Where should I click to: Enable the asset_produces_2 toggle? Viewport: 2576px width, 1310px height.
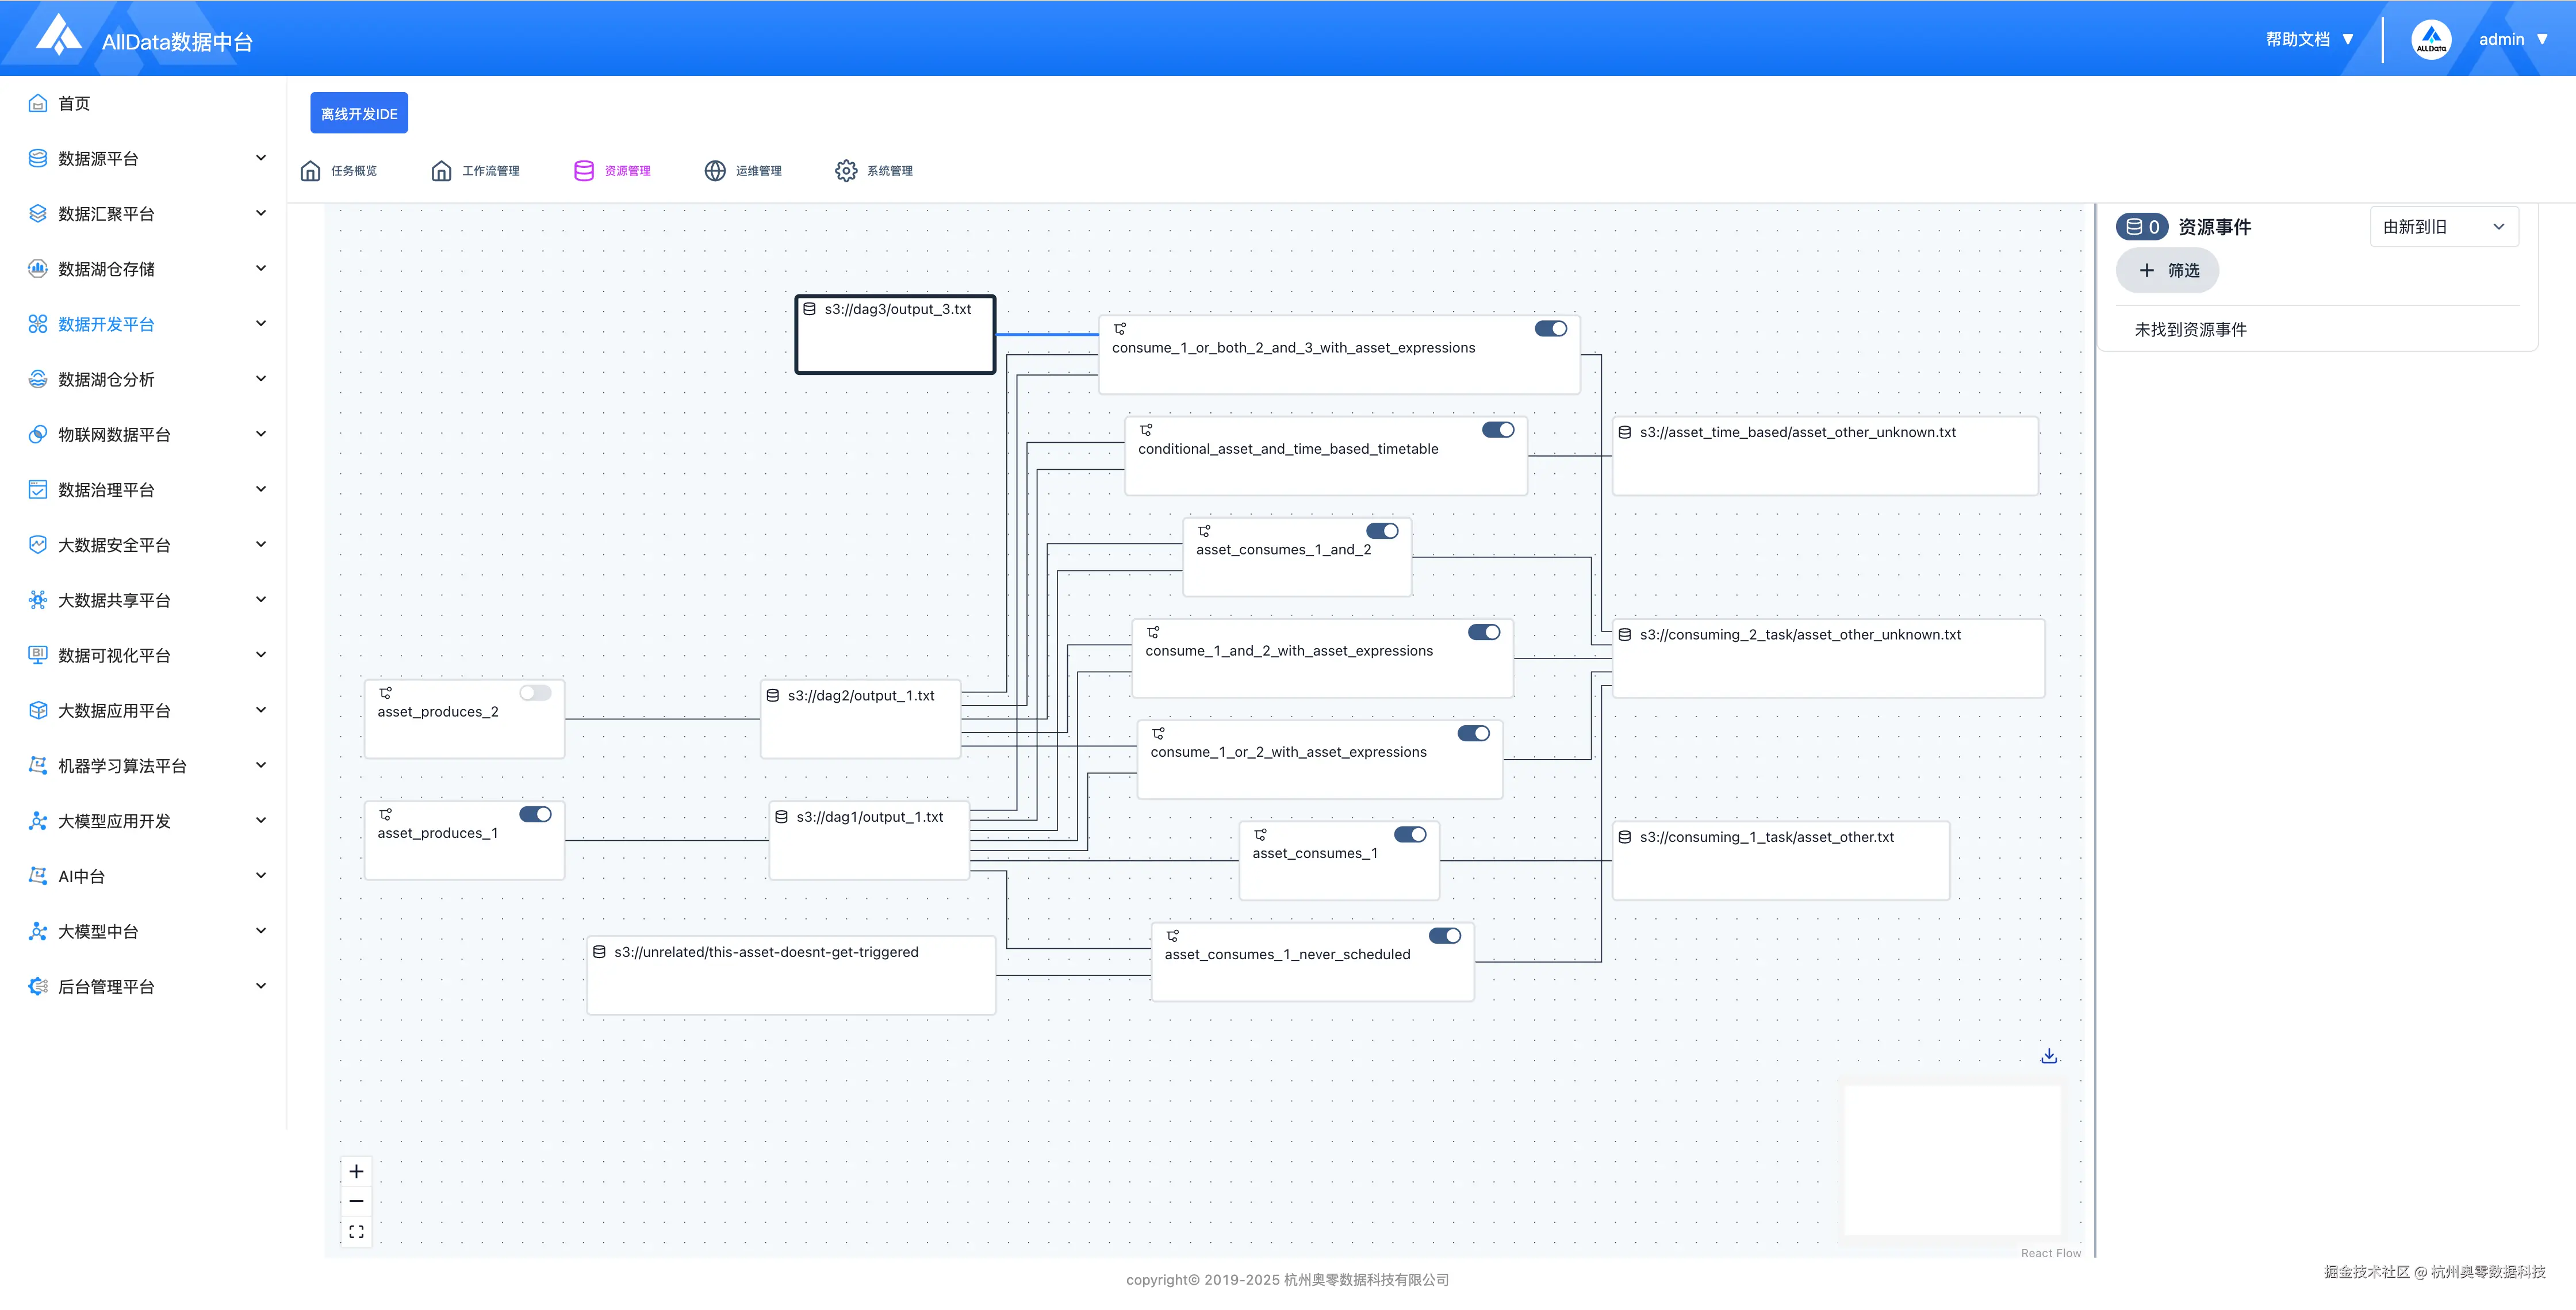pyautogui.click(x=535, y=693)
